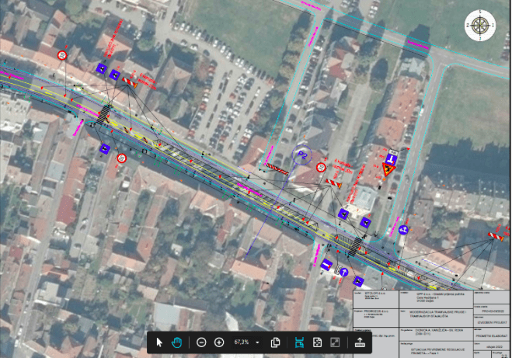Toggle the fit-to-width scrolling mode
This screenshot has height=358, width=512.
coord(299,342)
